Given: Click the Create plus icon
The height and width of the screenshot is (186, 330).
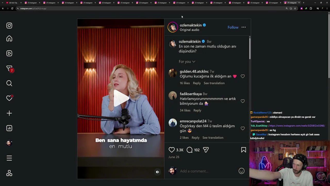Looking at the screenshot, I should pos(9,113).
